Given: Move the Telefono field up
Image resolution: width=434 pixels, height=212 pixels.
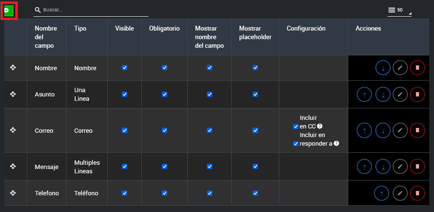Looking at the screenshot, I should (381, 193).
